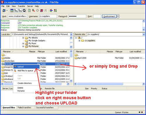Click the local tree scroll up arrow
146x115 pixels.
(x=71, y=38)
